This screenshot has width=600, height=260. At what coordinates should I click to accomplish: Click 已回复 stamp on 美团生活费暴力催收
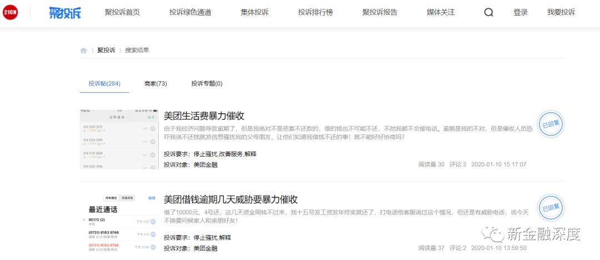551,124
